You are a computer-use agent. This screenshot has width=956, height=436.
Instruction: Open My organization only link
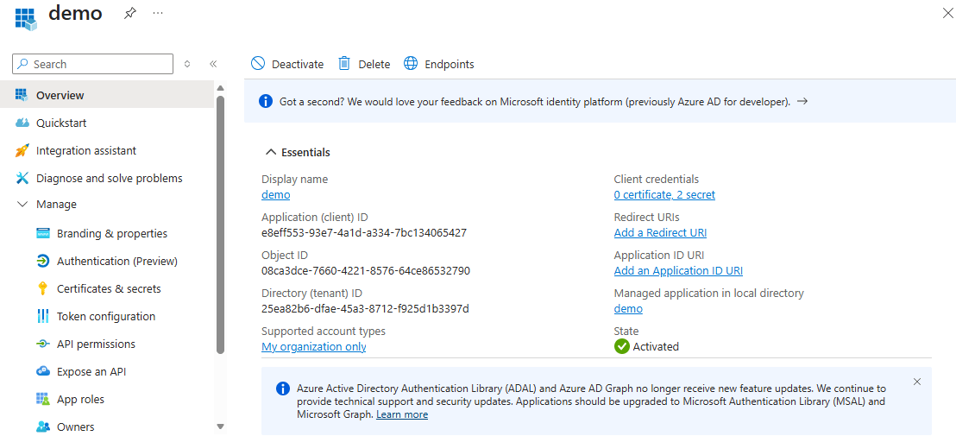click(313, 346)
